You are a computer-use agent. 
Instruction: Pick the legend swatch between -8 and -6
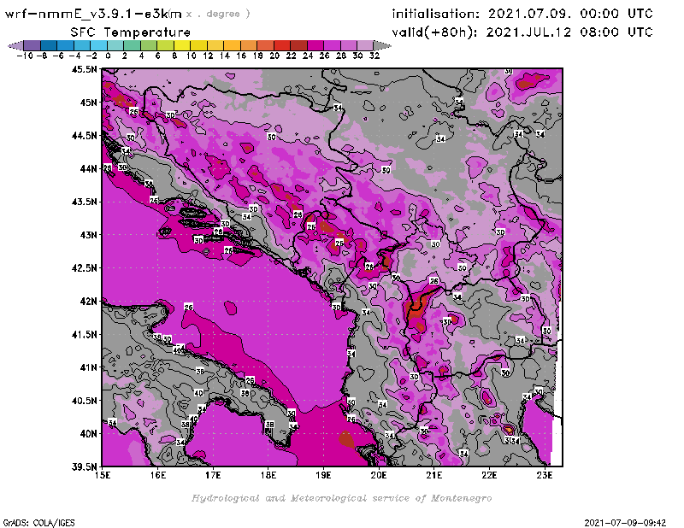tap(49, 45)
